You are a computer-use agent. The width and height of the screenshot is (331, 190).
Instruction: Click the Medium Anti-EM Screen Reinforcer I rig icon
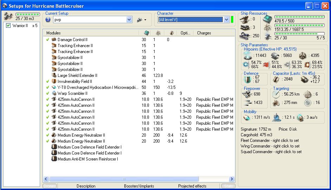point(54,159)
